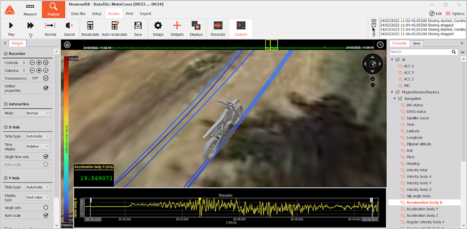Select the Acceleration body X channel
Viewport: 467px width, 229px height.
click(x=425, y=203)
